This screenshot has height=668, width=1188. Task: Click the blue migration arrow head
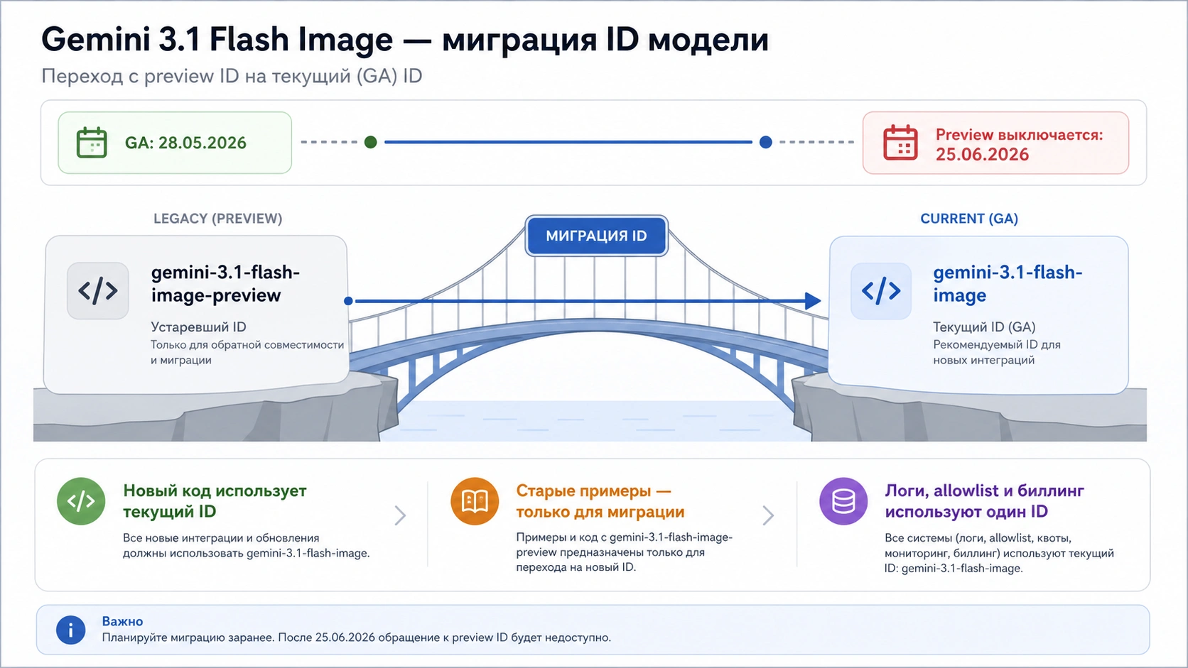(813, 301)
